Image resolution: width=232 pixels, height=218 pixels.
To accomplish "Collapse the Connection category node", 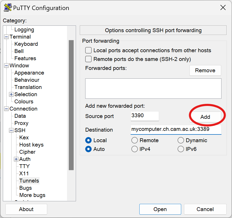I will point(6,109).
